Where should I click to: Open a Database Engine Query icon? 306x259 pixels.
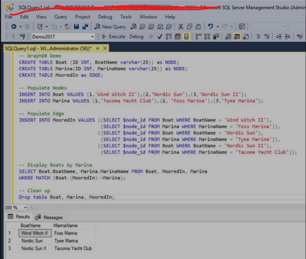[x=134, y=26]
